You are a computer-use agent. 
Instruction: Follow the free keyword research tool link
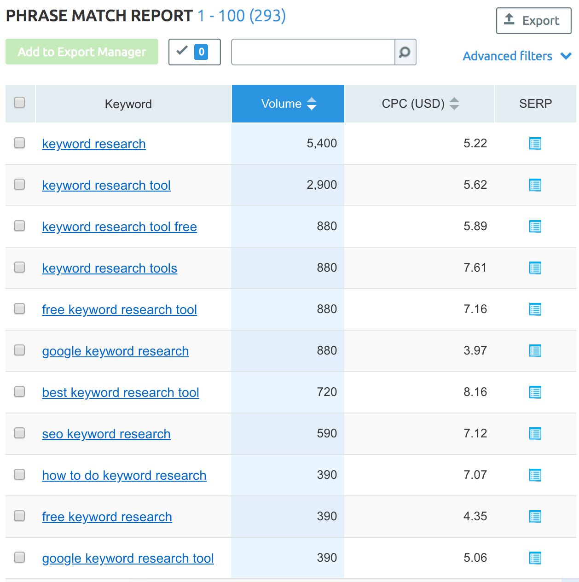[120, 310]
